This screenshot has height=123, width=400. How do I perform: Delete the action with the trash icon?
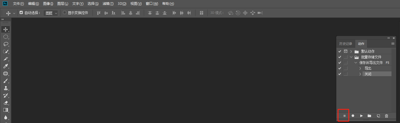386,116
